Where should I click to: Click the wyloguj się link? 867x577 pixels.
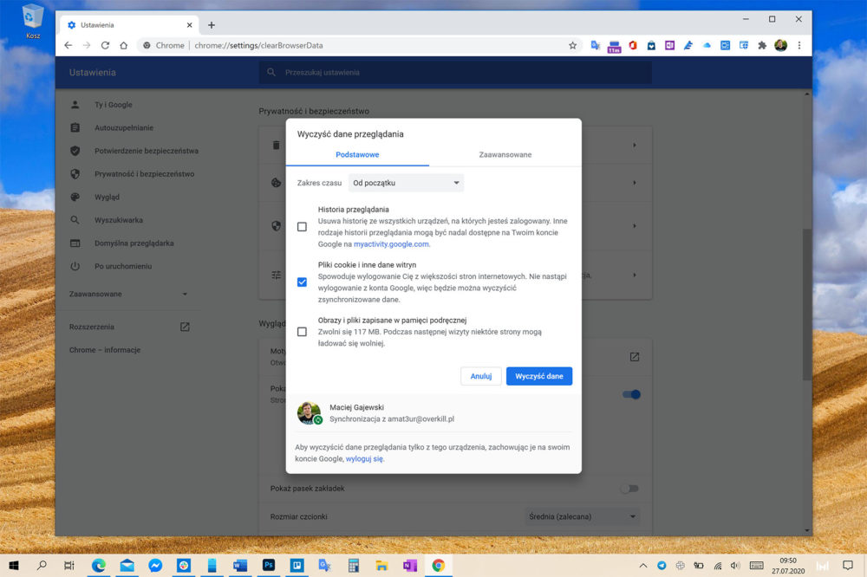click(364, 458)
